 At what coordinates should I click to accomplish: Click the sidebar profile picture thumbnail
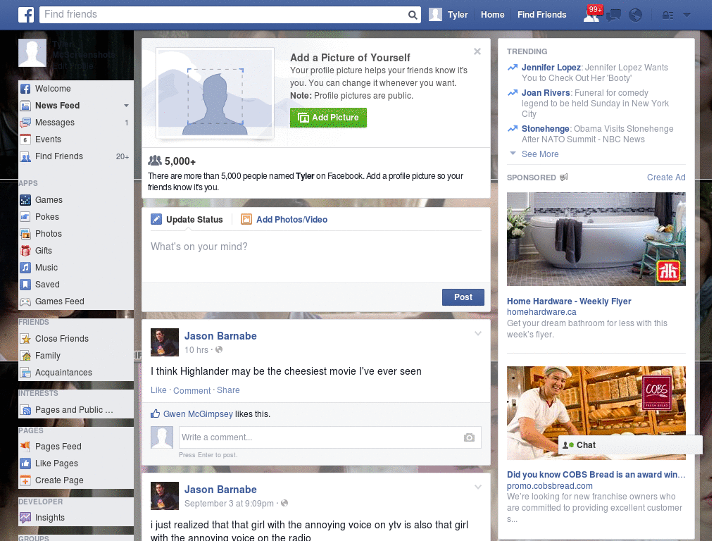32,53
